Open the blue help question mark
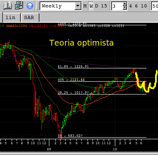 click(30, 6)
